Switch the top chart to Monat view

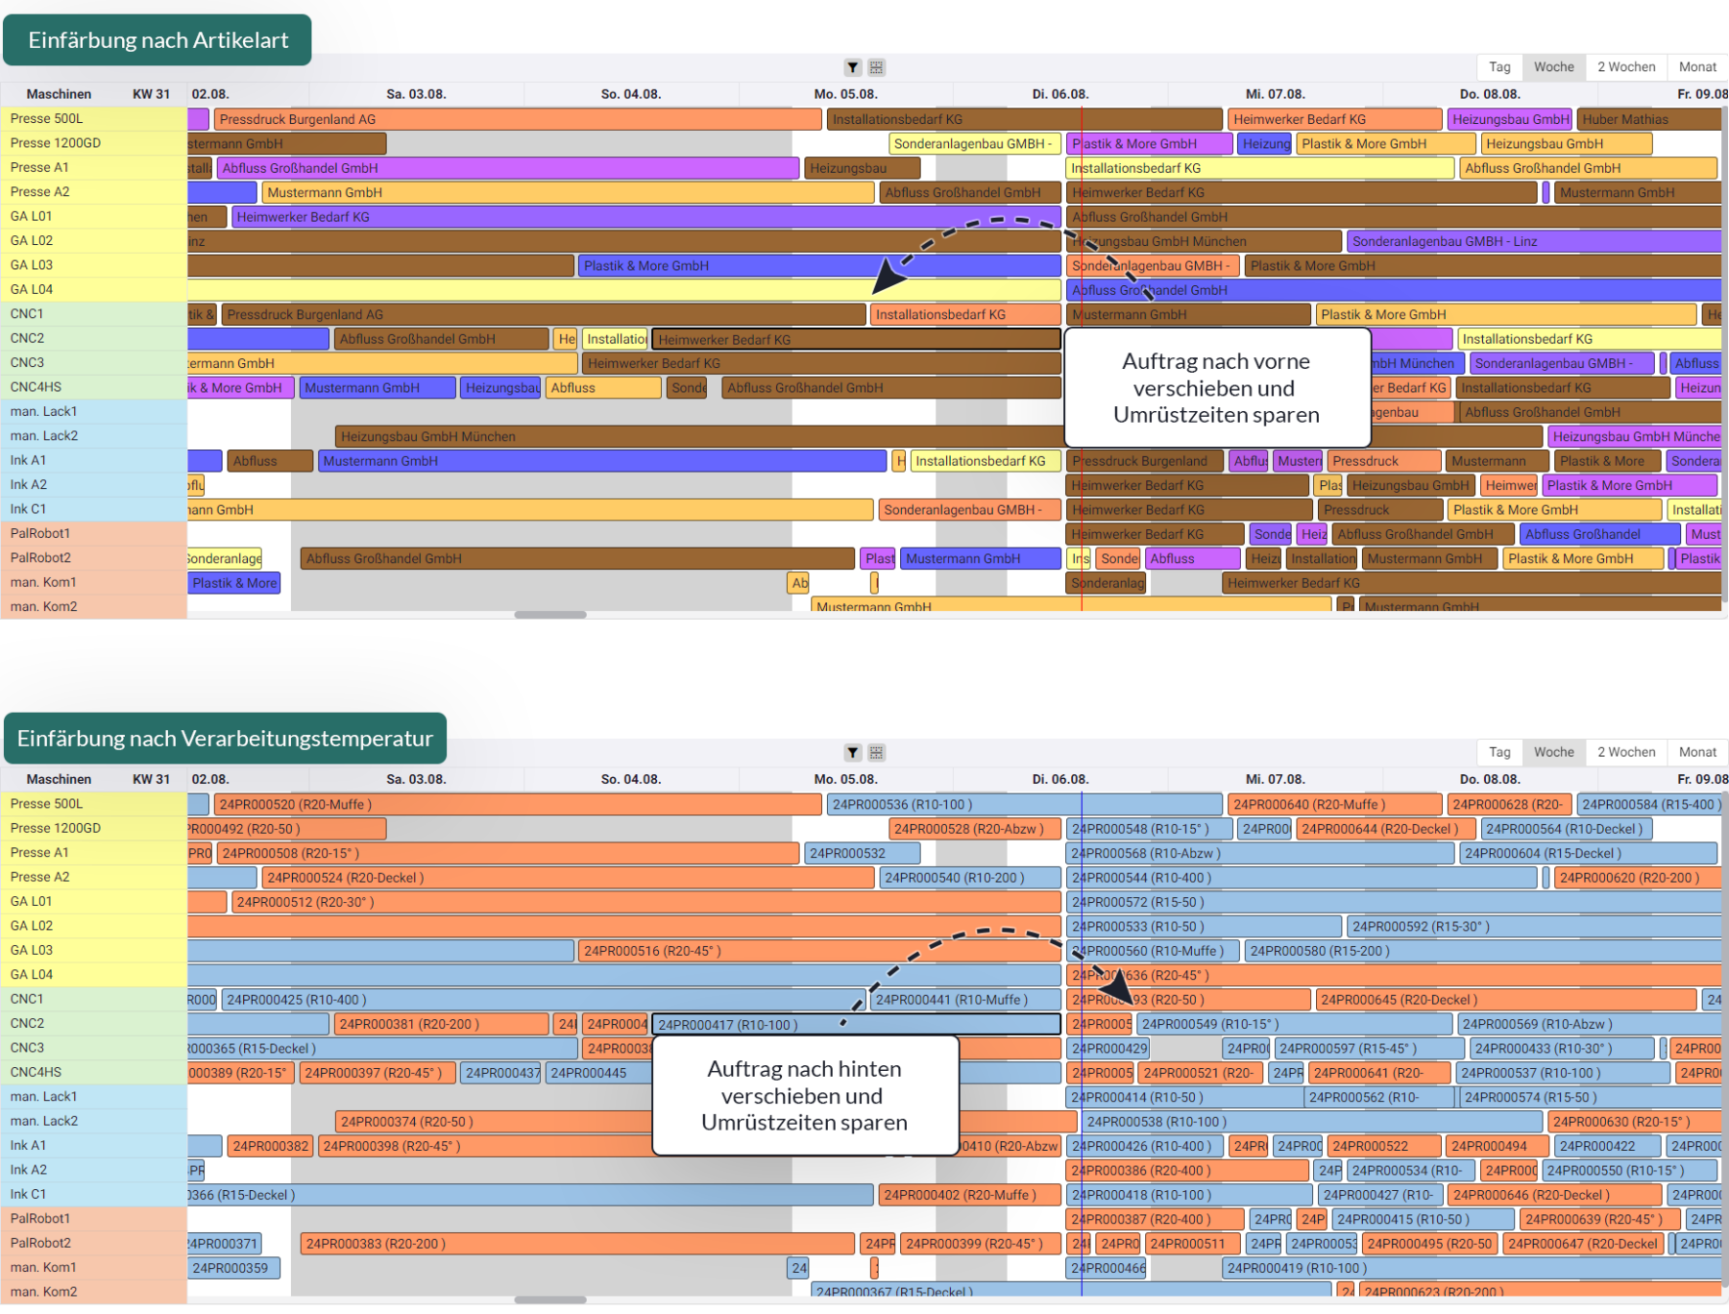[x=1697, y=66]
